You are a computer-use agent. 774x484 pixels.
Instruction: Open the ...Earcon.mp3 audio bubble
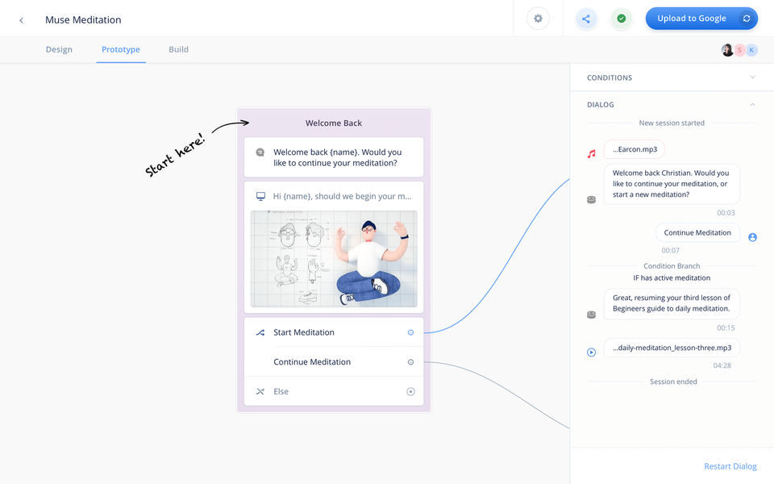[635, 149]
